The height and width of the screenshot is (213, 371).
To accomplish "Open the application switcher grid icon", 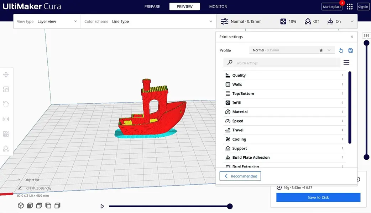I will 350,7.
